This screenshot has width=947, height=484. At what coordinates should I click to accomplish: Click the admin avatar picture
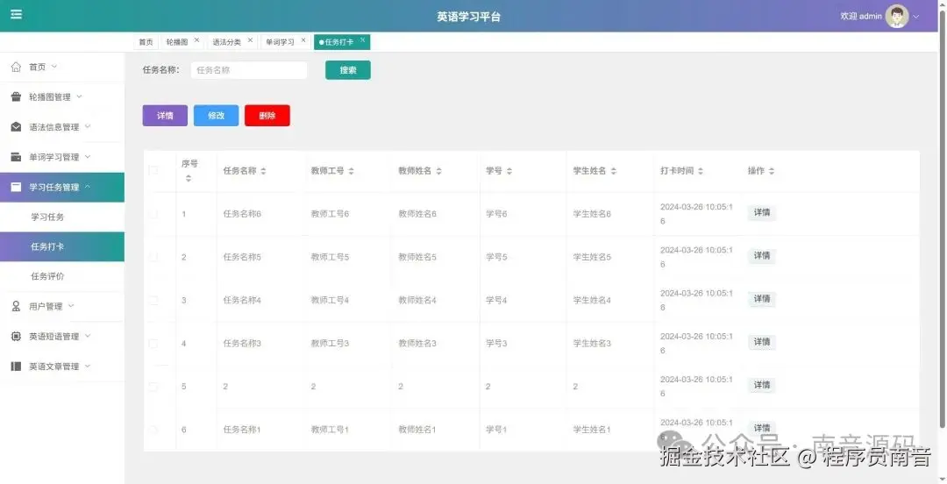coord(897,17)
